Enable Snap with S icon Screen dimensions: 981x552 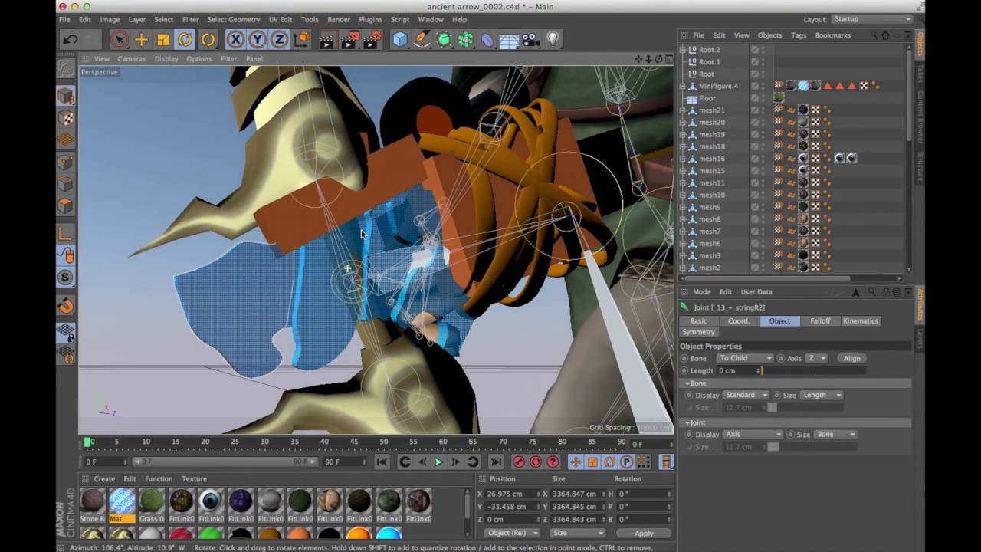click(66, 277)
